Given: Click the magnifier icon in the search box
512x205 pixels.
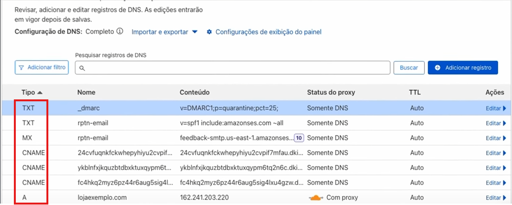Looking at the screenshot, I should [x=82, y=68].
